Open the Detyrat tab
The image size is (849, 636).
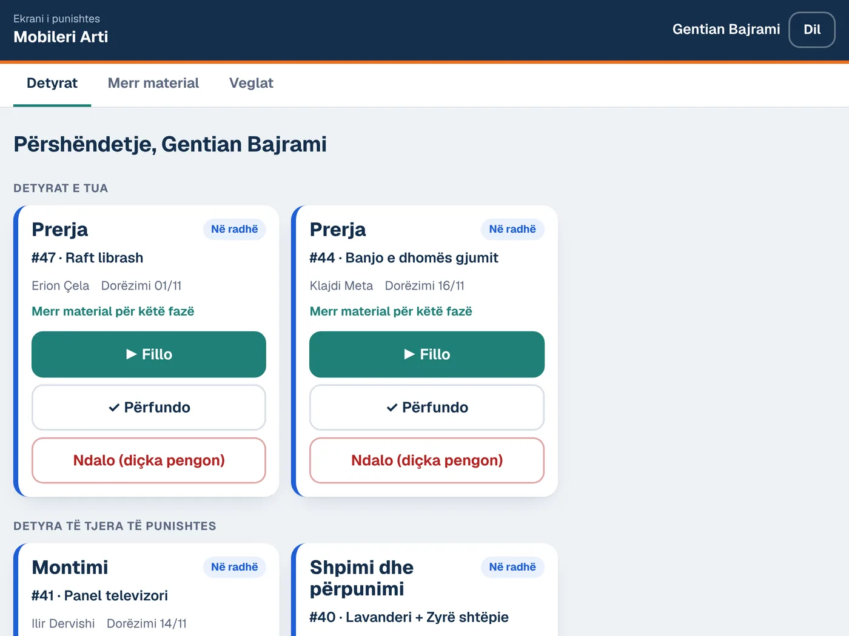coord(52,84)
